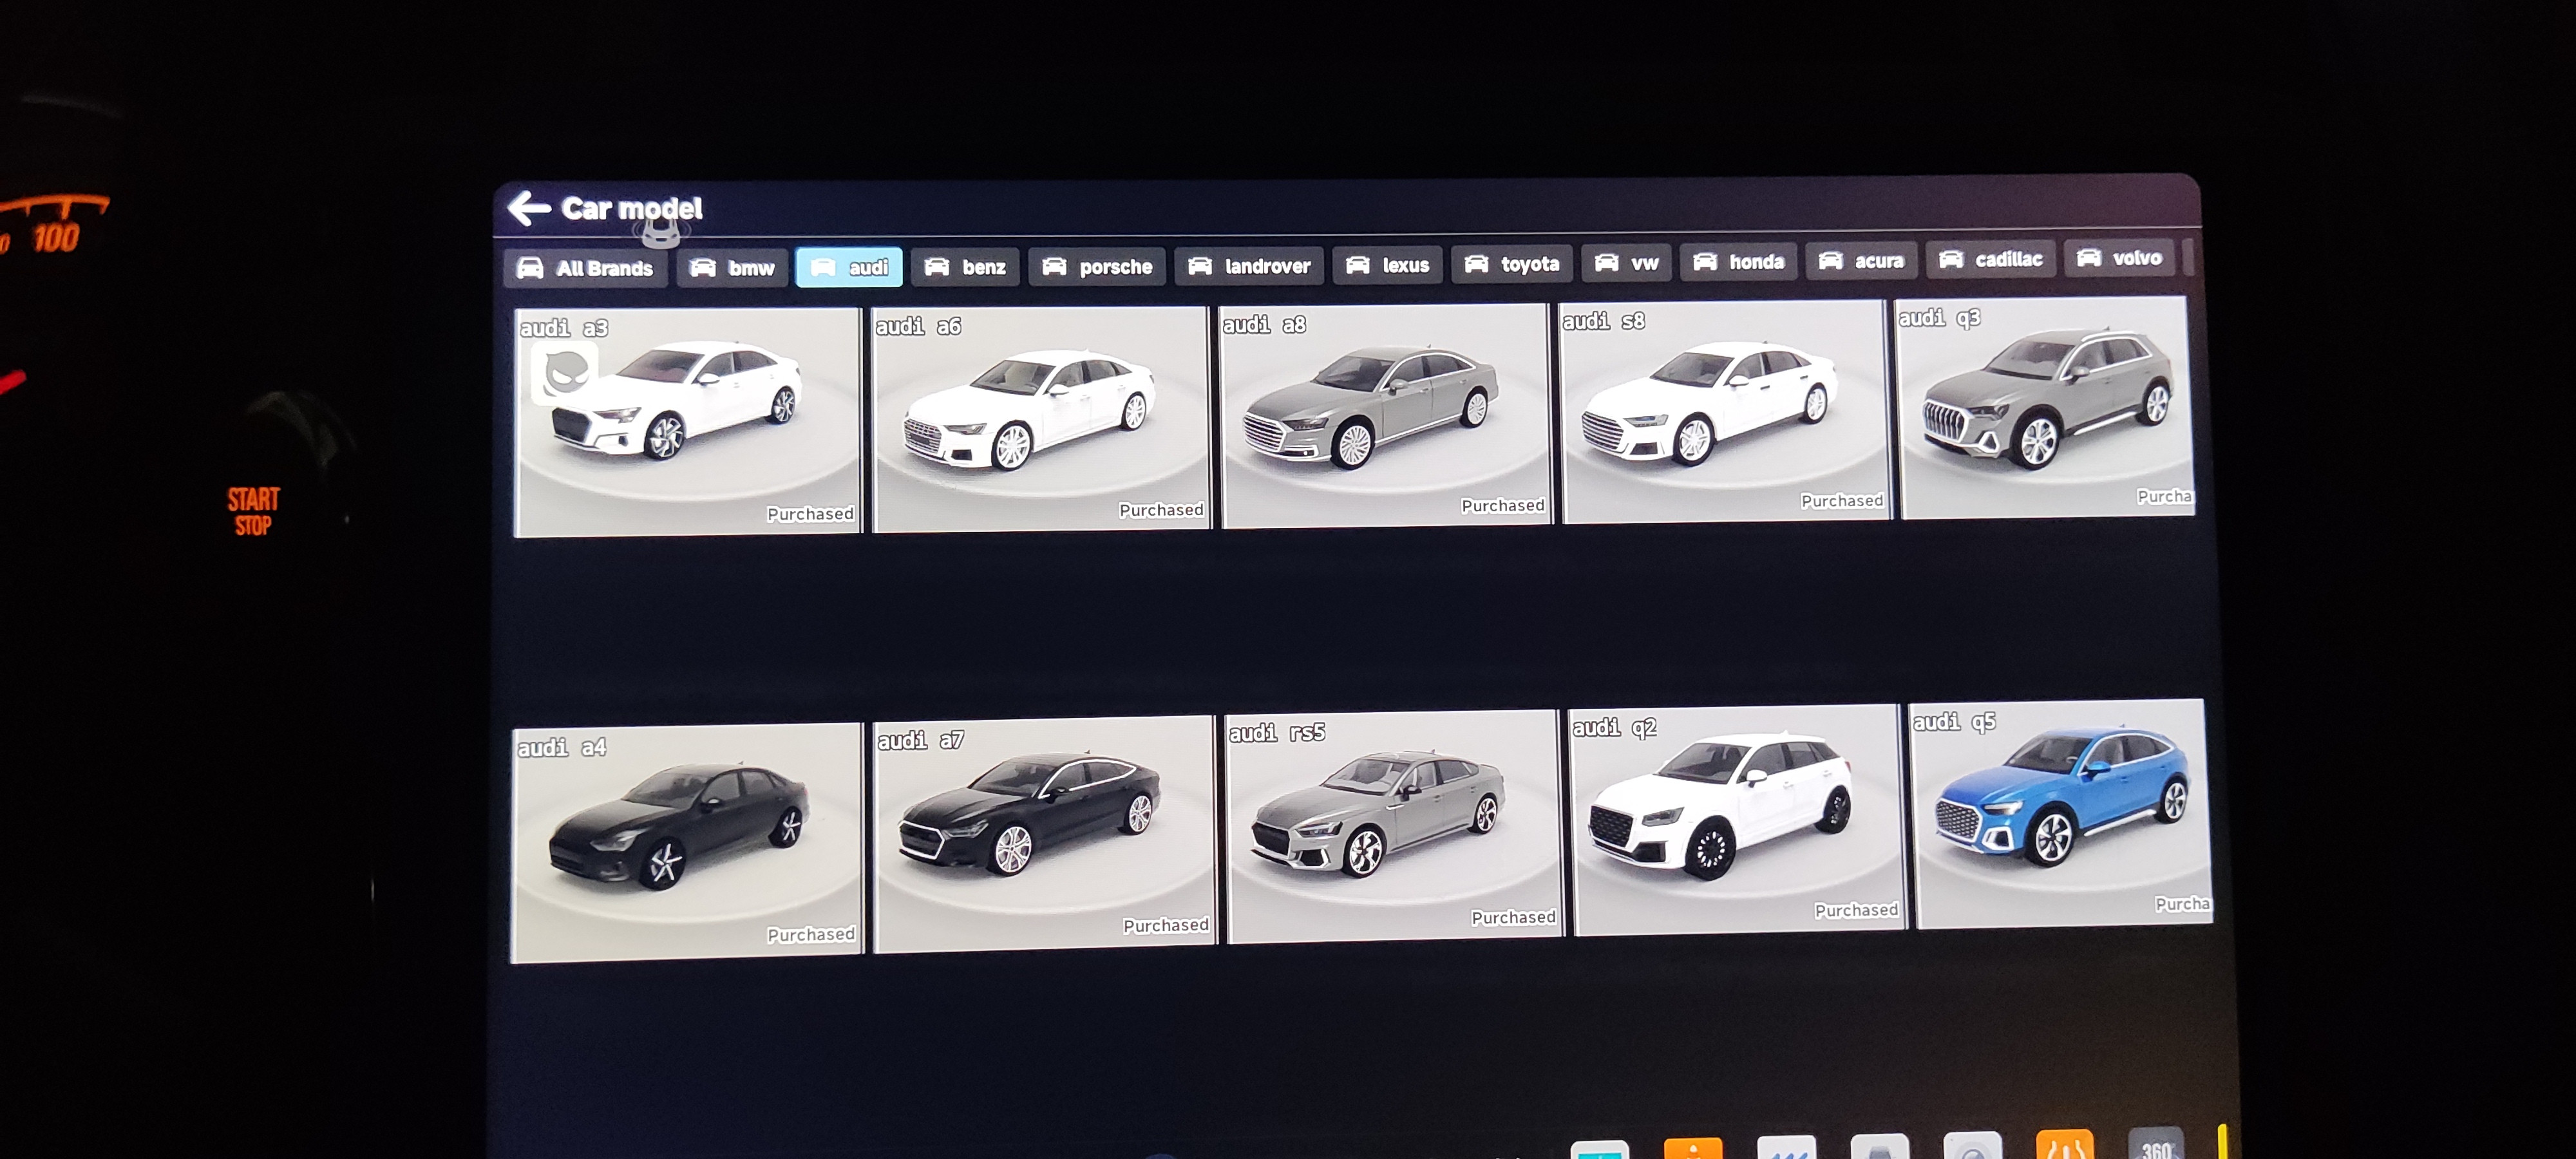The height and width of the screenshot is (1159, 2576).
Task: Select the acura brand tab
Action: pos(1861,261)
